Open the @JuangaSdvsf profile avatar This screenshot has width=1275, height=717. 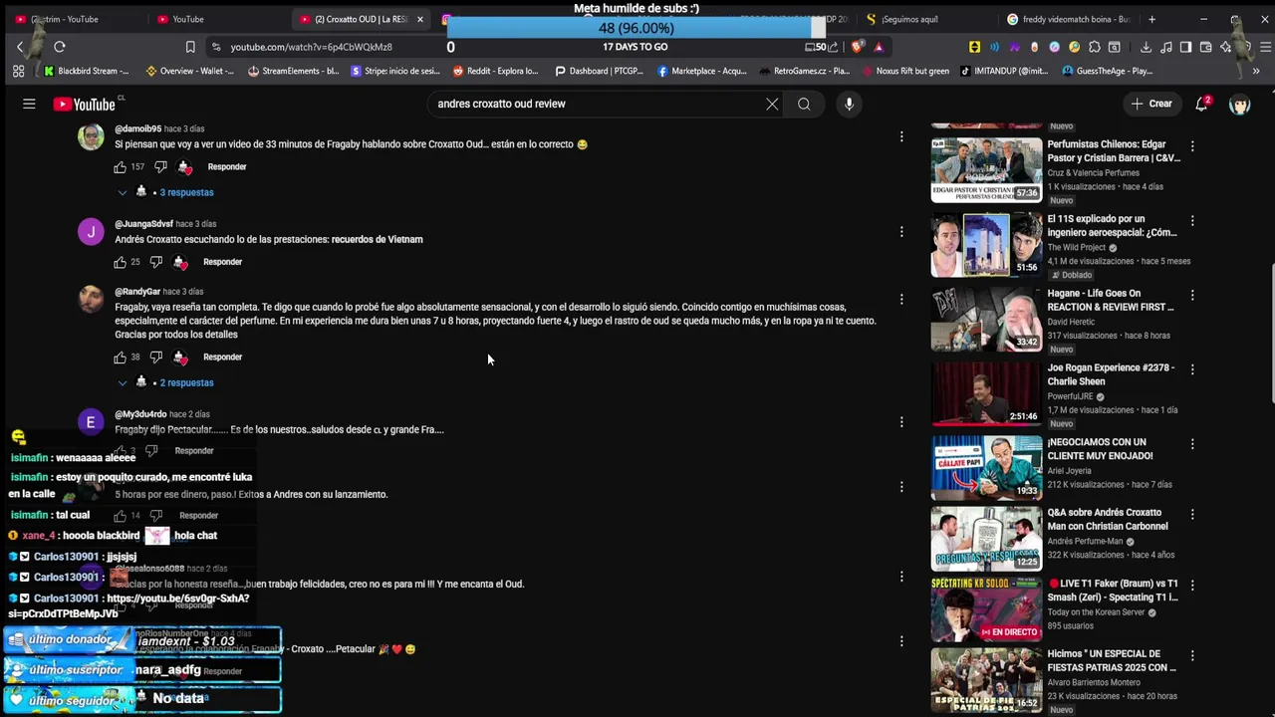point(91,232)
